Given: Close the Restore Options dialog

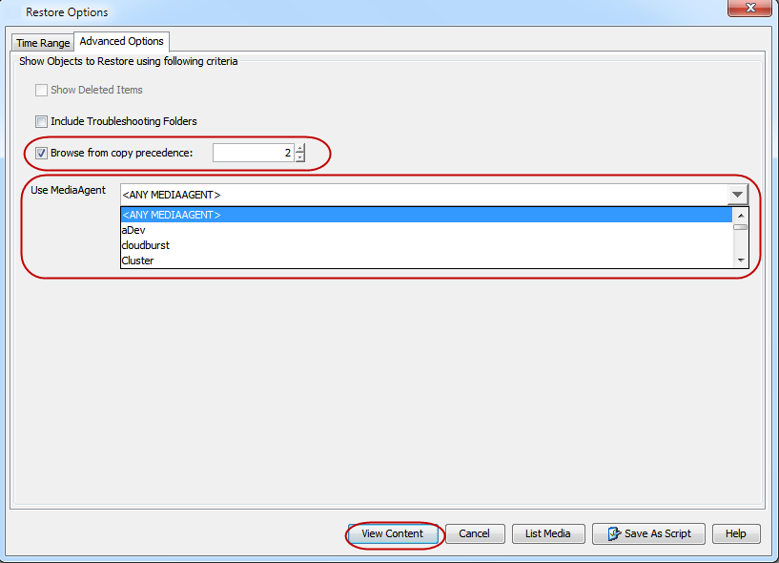Looking at the screenshot, I should [x=750, y=9].
